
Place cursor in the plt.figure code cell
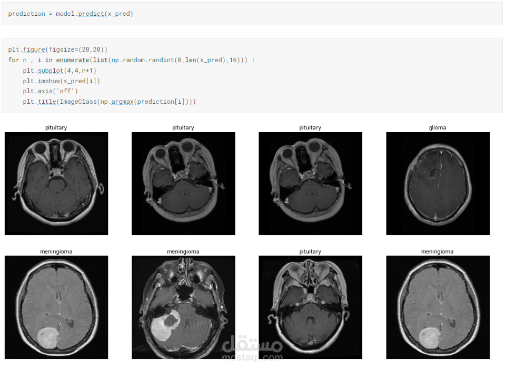click(58, 49)
